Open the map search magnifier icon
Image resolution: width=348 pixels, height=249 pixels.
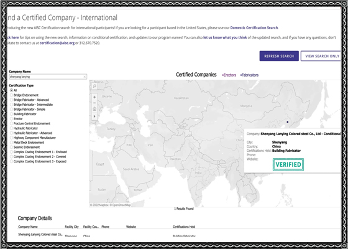tap(94, 87)
